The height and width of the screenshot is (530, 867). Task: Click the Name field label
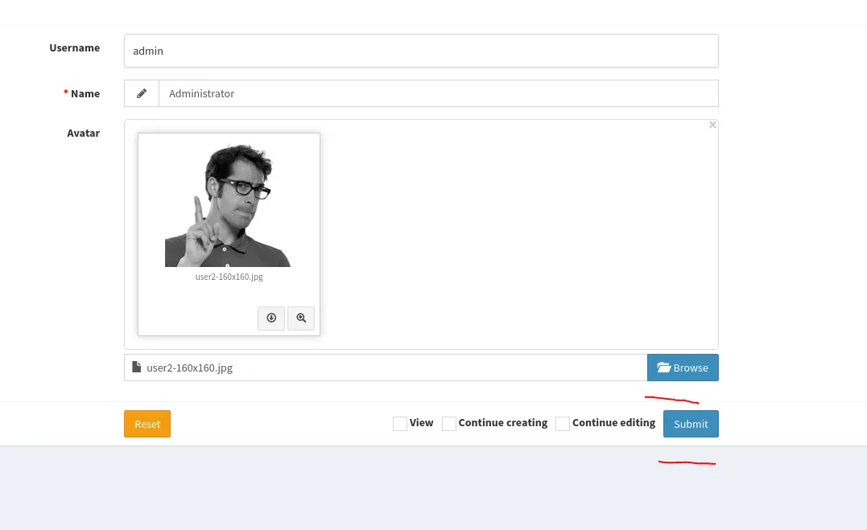pyautogui.click(x=85, y=93)
